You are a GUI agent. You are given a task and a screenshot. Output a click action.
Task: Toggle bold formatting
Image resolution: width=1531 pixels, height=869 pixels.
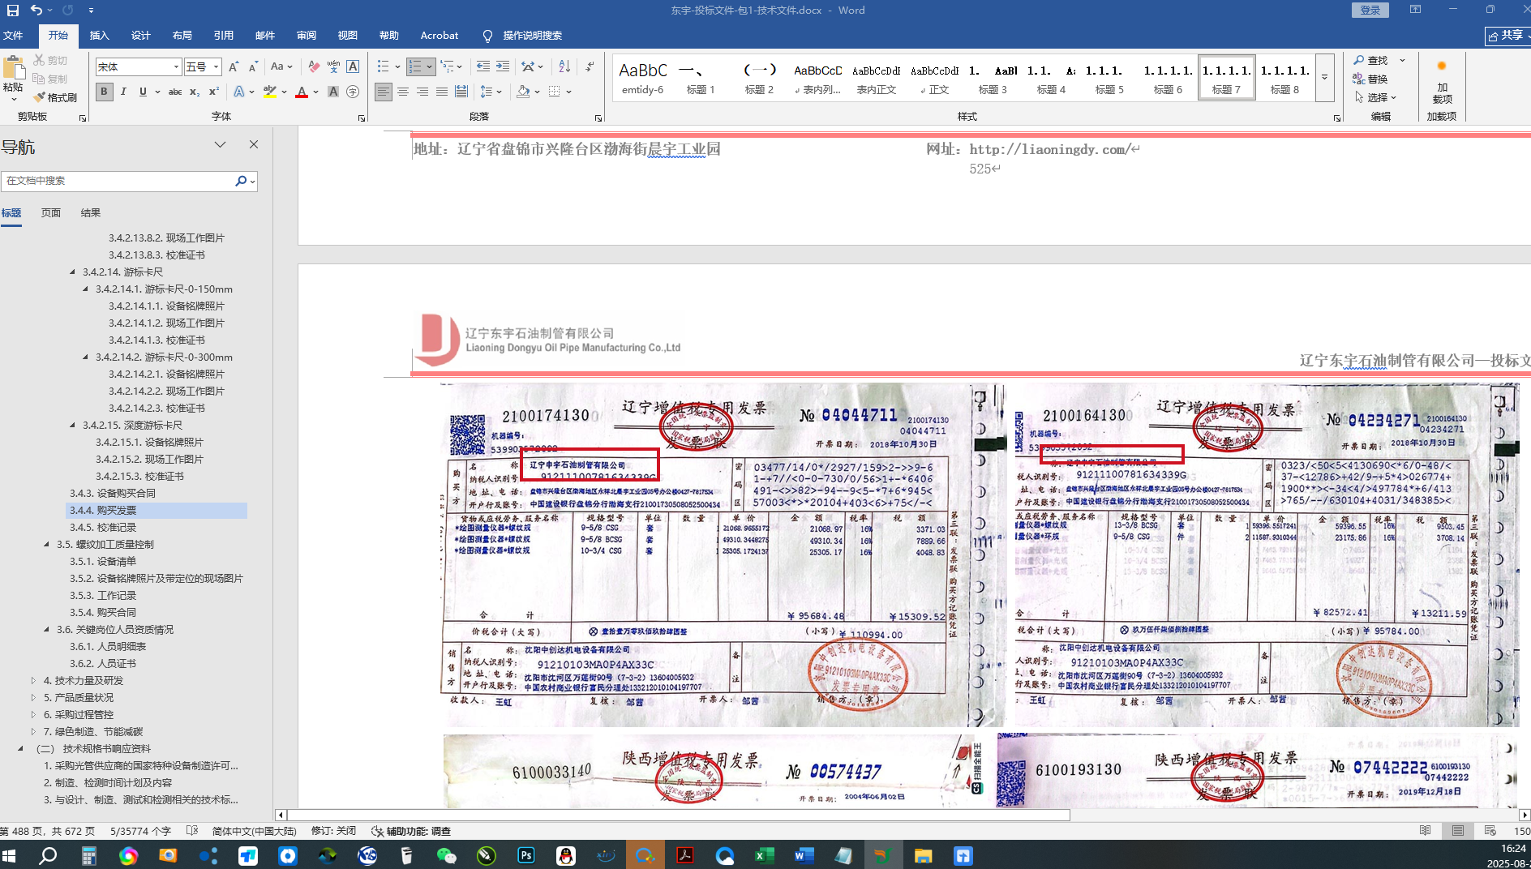(104, 92)
